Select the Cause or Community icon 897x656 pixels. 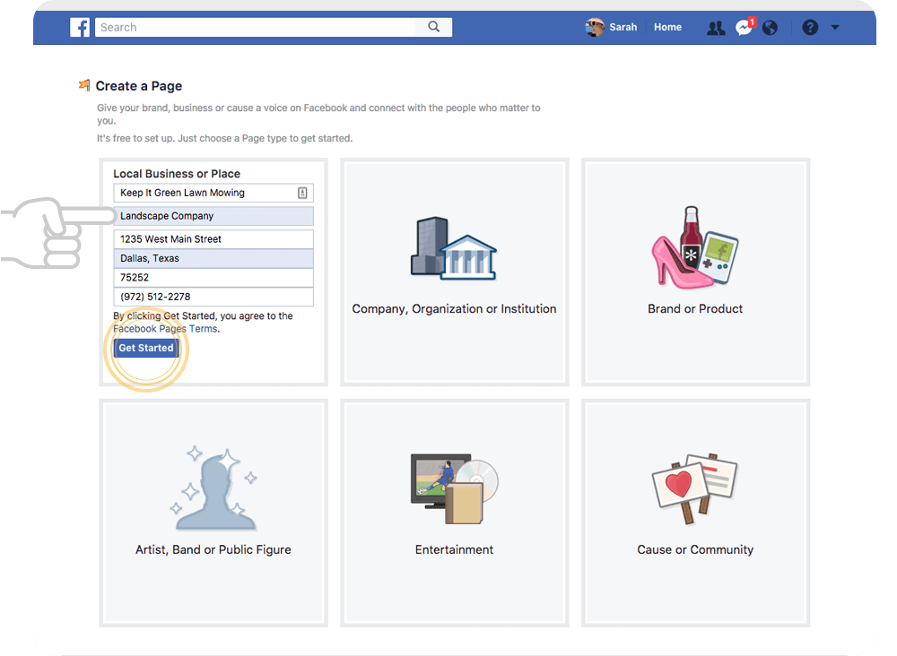pyautogui.click(x=695, y=489)
